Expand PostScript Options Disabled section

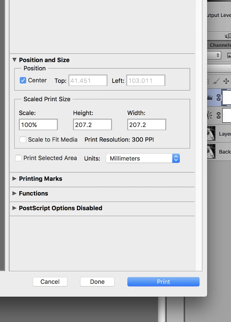click(x=14, y=208)
